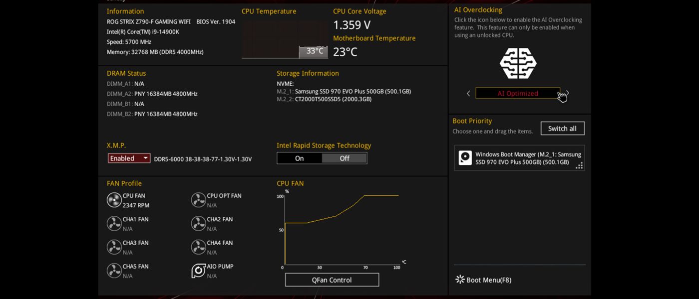The width and height of the screenshot is (699, 299).
Task: Click M.2_2 CT2000T500SSD5 entry
Action: [x=324, y=99]
